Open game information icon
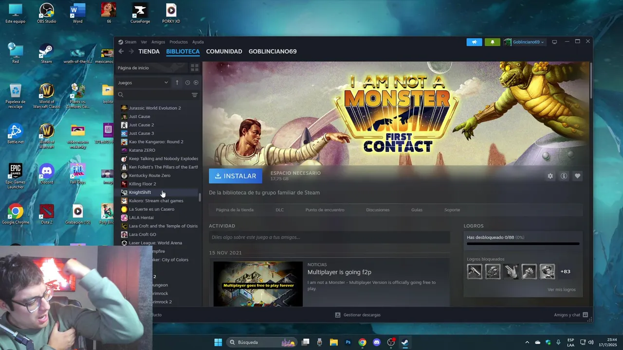Image resolution: width=623 pixels, height=350 pixels. (564, 176)
